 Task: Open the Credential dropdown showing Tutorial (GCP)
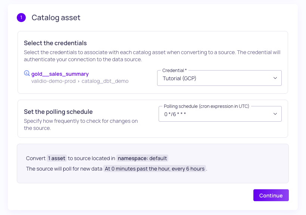219,78
